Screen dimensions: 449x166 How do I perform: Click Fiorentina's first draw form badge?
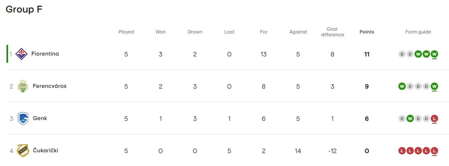[402, 54]
